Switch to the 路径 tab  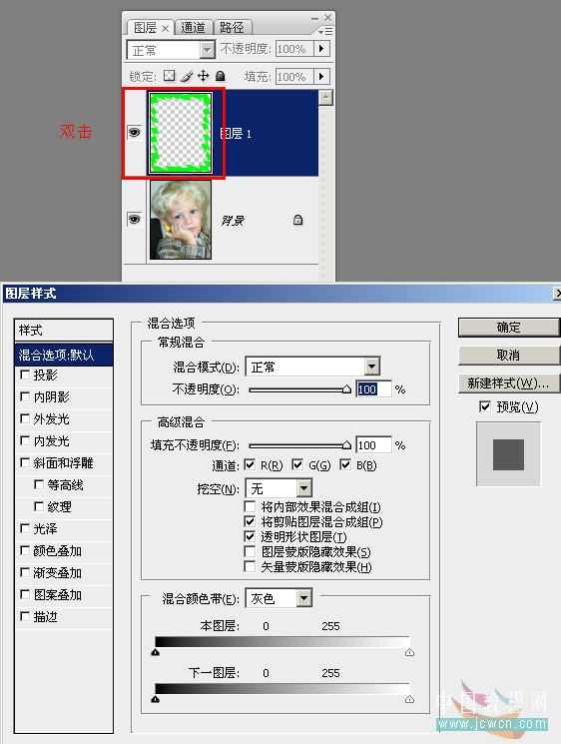point(232,28)
